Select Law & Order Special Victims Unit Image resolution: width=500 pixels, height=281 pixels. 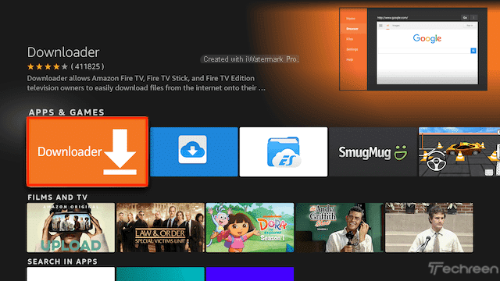(x=160, y=228)
